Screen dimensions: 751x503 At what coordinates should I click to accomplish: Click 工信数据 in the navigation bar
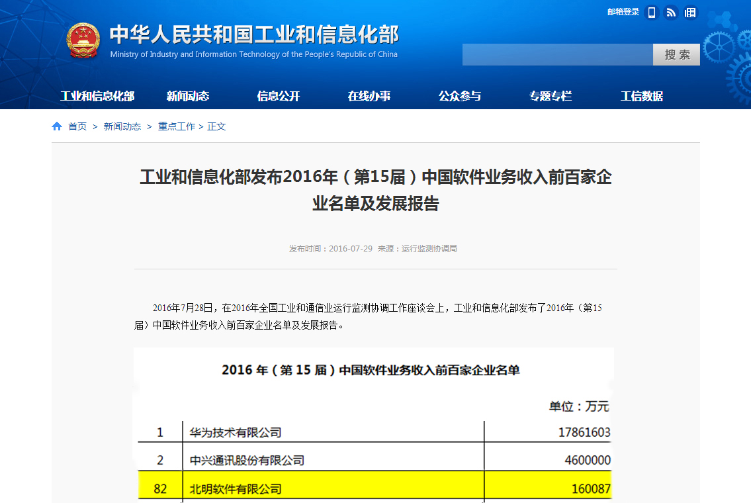[x=641, y=96]
